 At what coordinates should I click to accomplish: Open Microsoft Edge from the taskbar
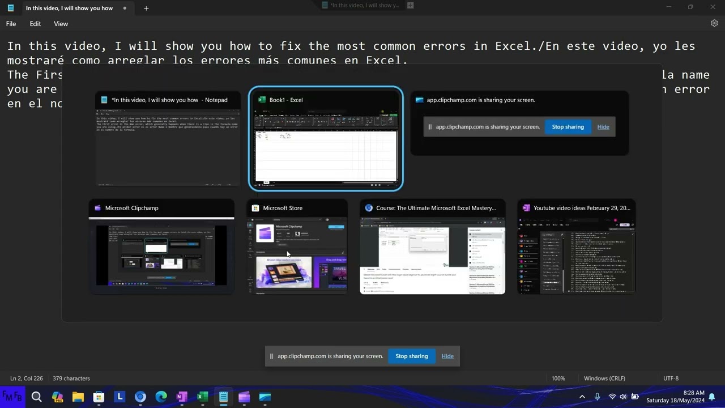click(161, 397)
